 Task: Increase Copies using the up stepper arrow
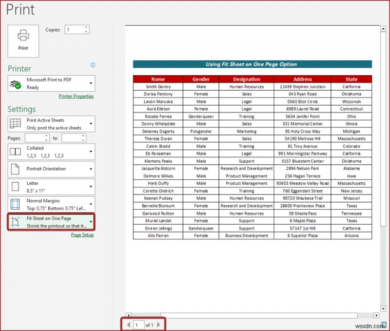pyautogui.click(x=86, y=27)
